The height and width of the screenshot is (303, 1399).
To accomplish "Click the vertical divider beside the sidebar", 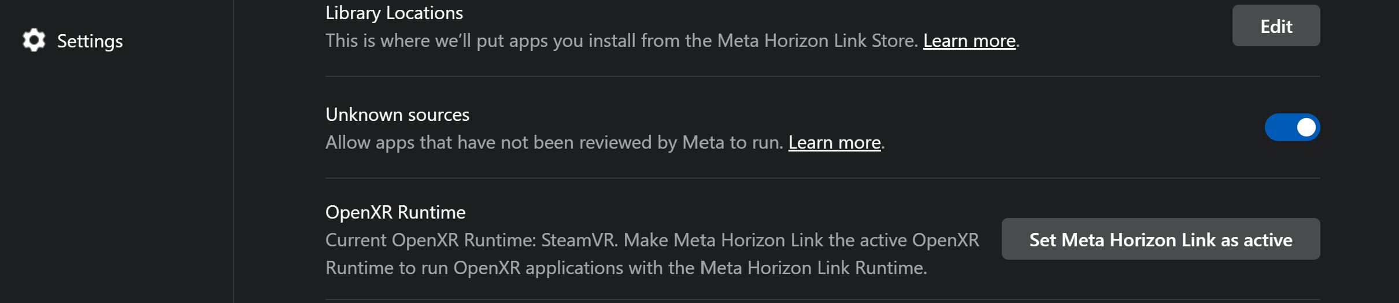I will [x=234, y=151].
